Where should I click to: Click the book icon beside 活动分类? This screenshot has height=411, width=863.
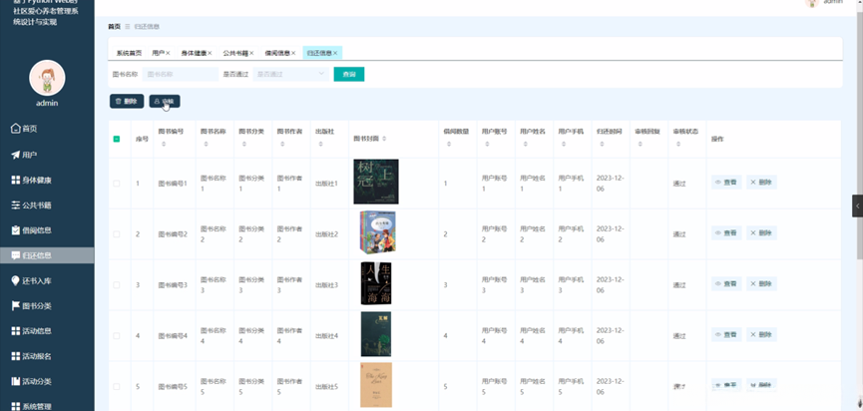15,381
